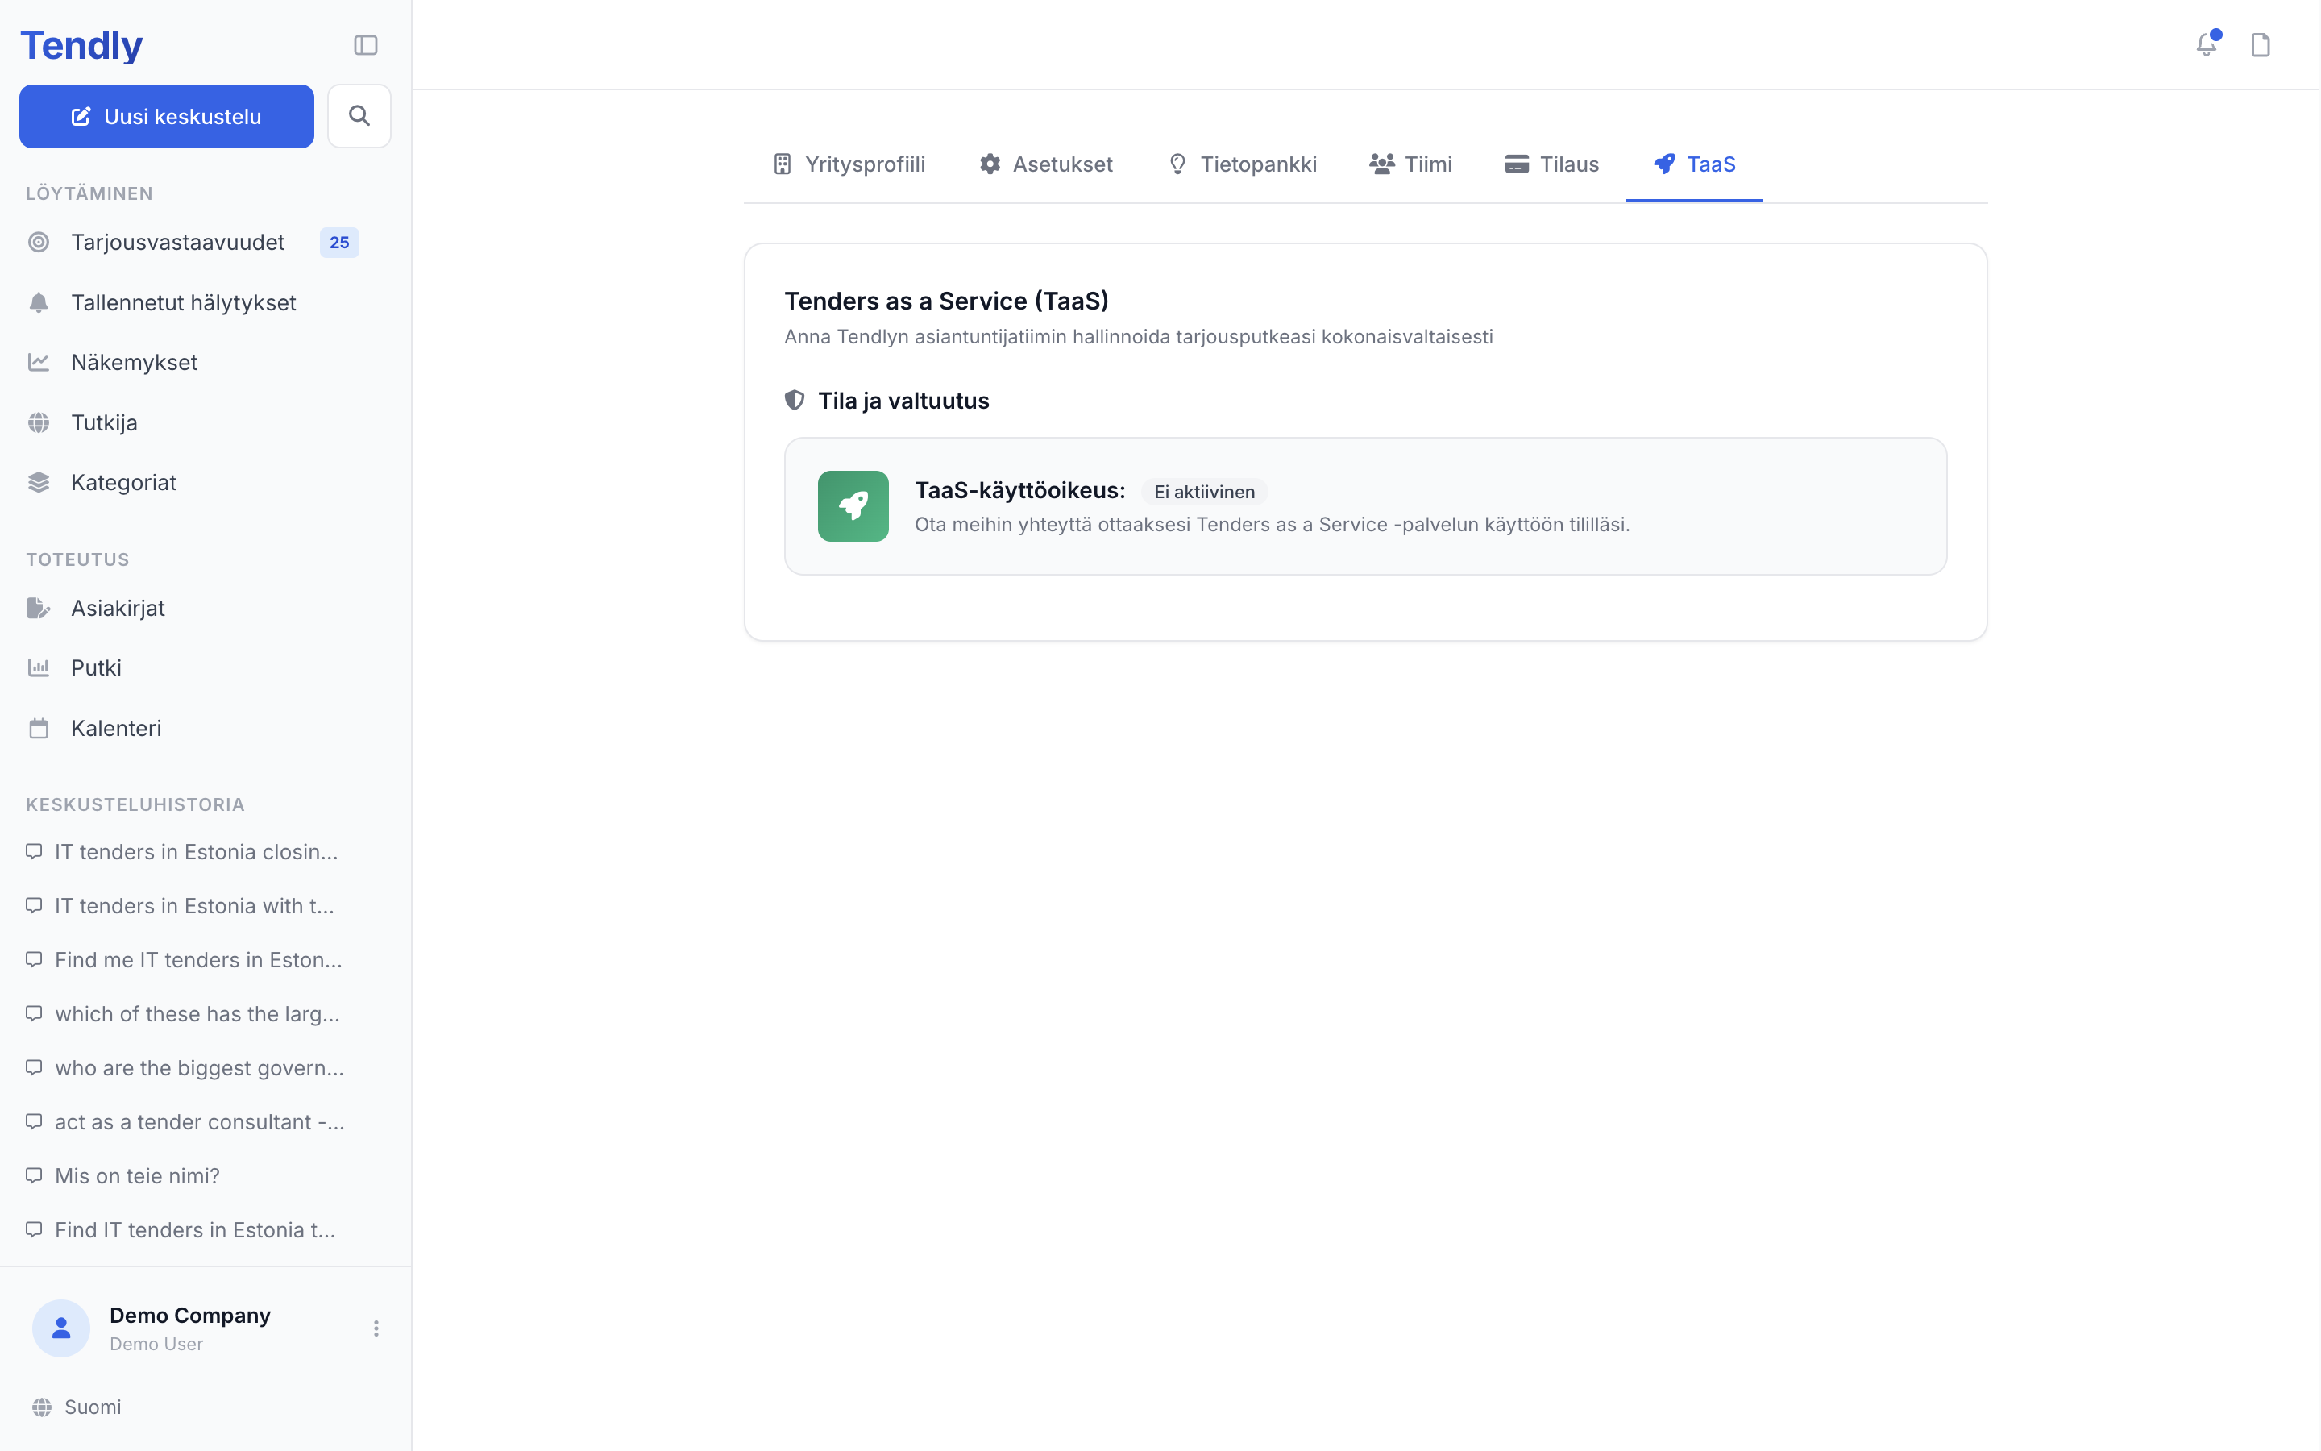
Task: Switch to the Asetukset tab
Action: (x=1045, y=164)
